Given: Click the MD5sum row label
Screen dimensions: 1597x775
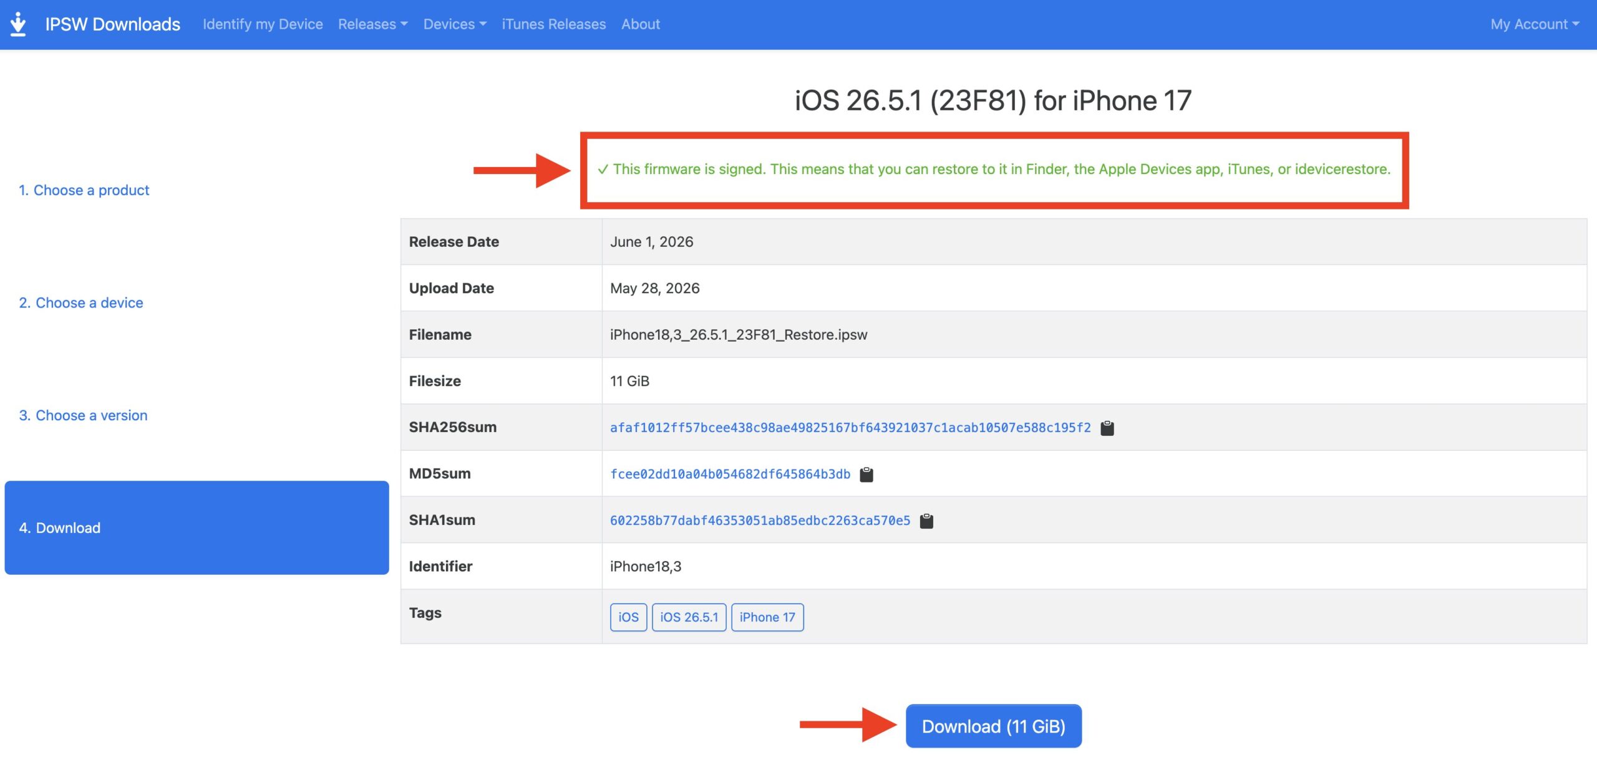Looking at the screenshot, I should (440, 474).
